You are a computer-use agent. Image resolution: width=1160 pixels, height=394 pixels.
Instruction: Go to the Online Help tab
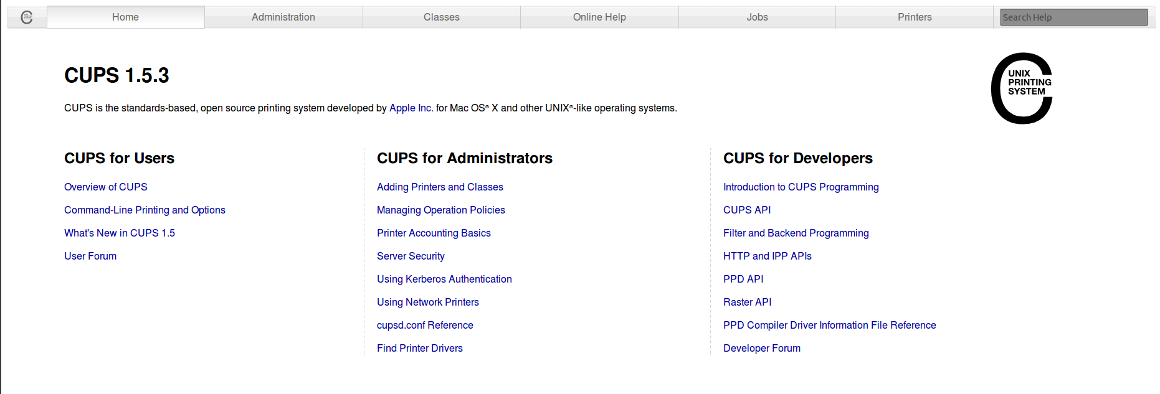[599, 17]
